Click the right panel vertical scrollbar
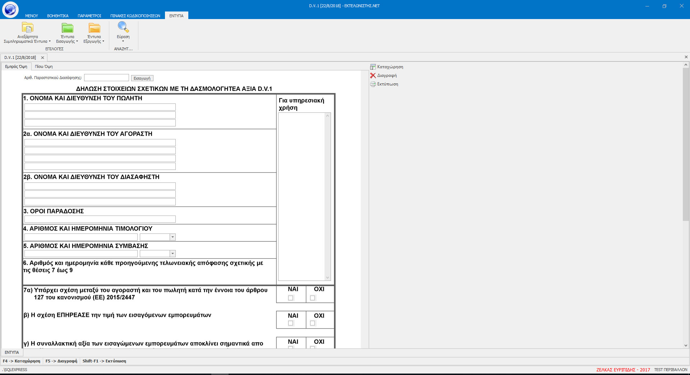690x375 pixels. point(686,144)
